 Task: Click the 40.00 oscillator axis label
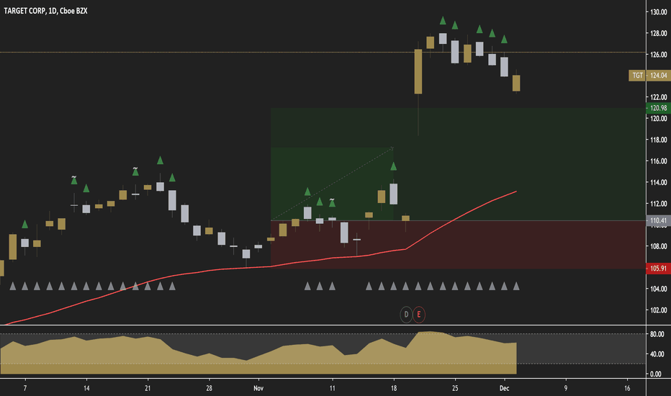(657, 354)
